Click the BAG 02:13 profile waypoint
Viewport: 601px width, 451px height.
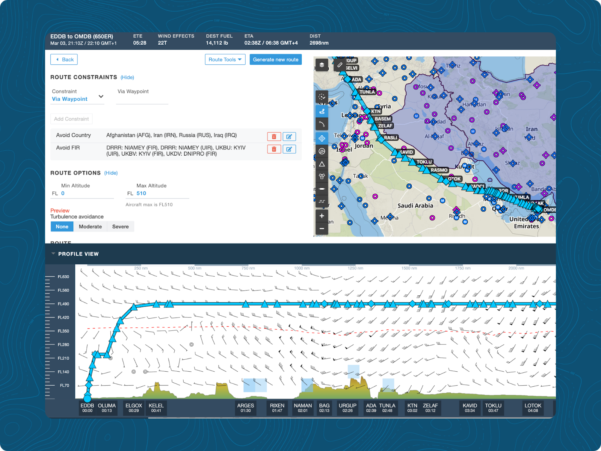(324, 408)
